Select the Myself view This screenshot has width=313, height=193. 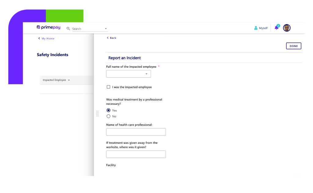coord(261,28)
